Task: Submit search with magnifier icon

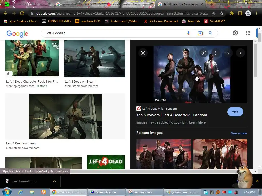Action: click(211, 33)
